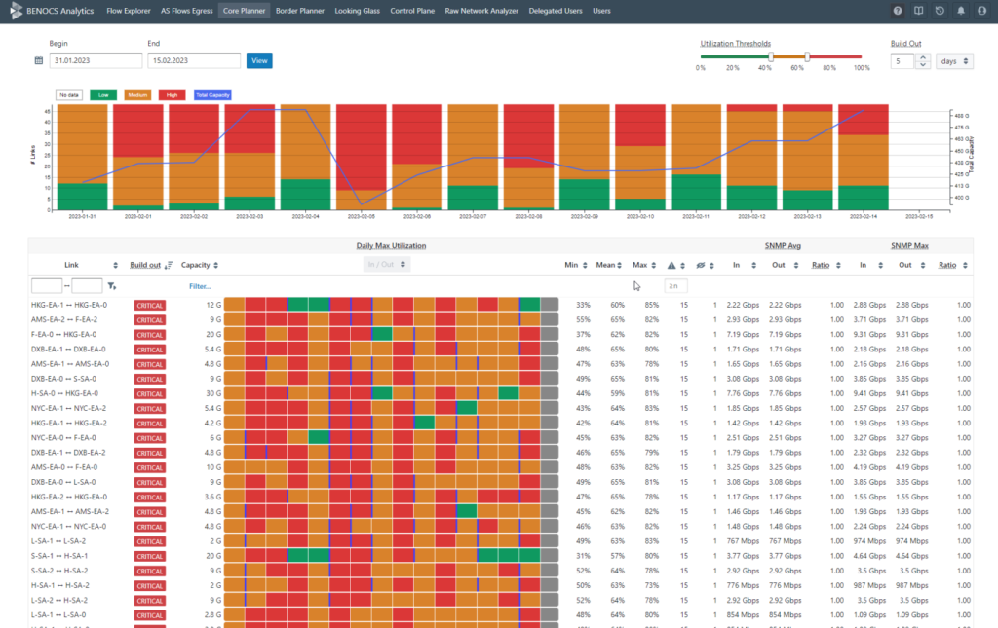Click the Filter... link in the table

tap(200, 286)
